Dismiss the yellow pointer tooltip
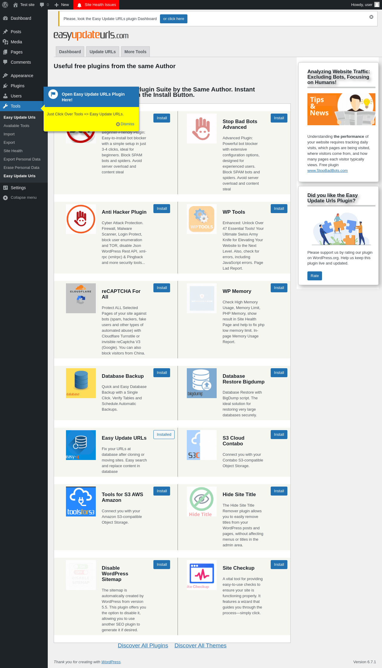Image resolution: width=382 pixels, height=668 pixels. tap(125, 124)
